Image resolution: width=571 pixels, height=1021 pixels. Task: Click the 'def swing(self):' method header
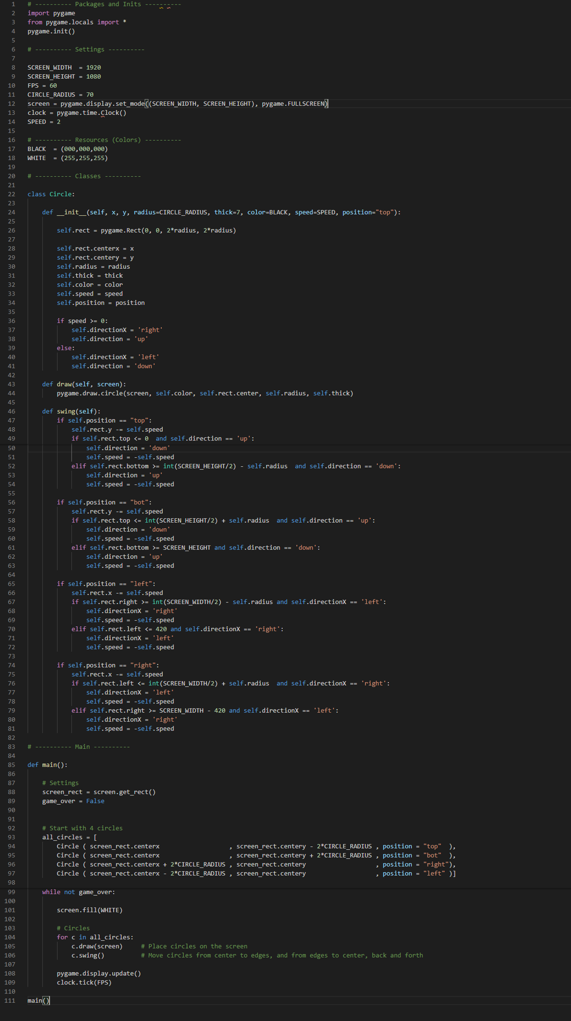click(x=71, y=411)
